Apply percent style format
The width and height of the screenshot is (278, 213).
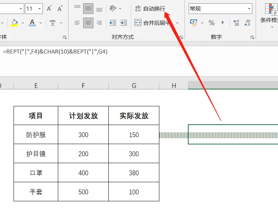(211, 23)
